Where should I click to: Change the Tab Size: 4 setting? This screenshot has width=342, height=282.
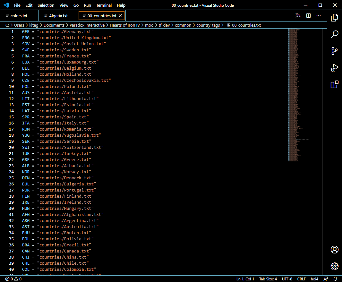pos(268,279)
